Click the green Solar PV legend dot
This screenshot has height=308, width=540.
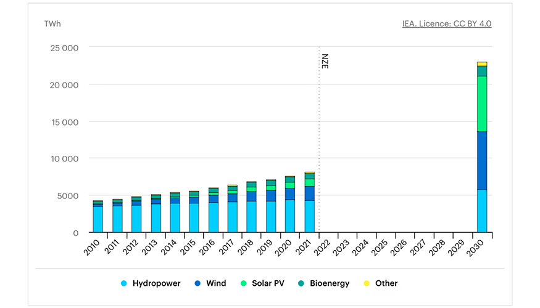pos(244,283)
